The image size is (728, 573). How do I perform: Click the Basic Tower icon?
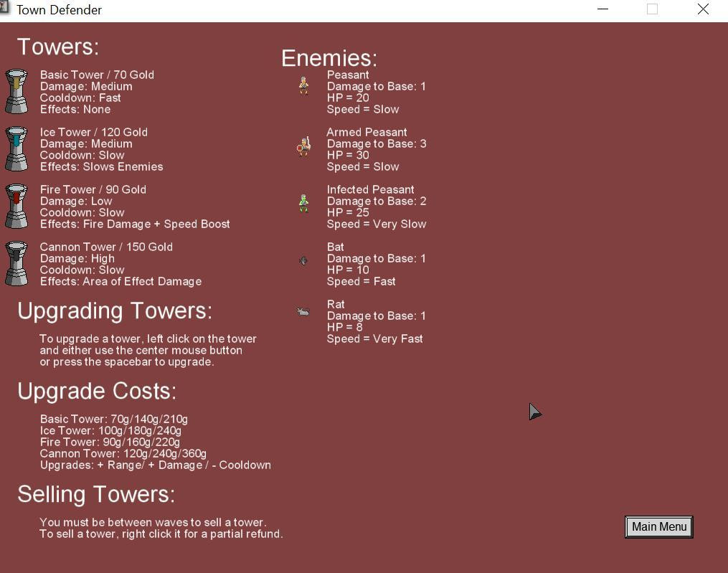(16, 92)
